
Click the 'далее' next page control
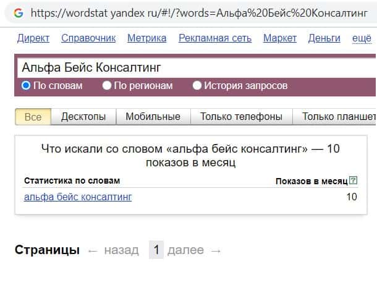[x=185, y=250]
